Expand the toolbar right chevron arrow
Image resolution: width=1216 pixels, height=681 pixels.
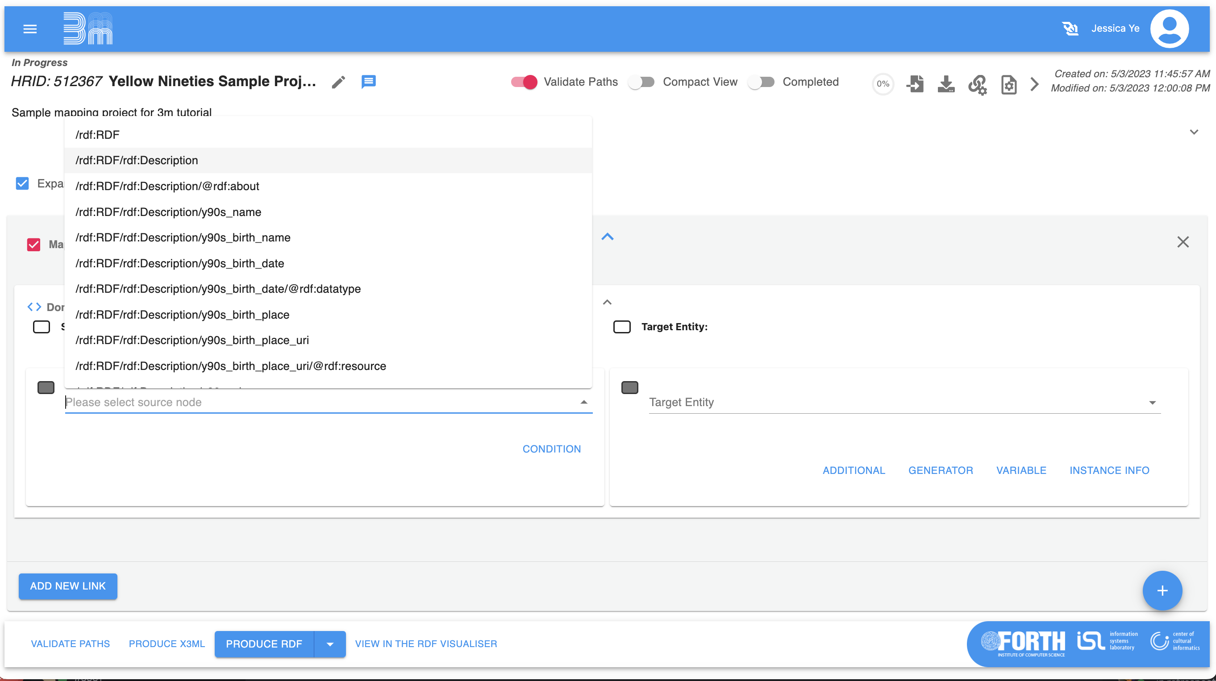tap(1034, 84)
